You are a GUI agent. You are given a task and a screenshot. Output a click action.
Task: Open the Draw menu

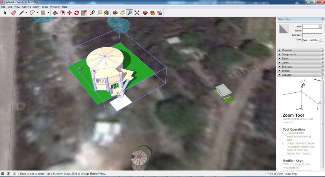(36, 7)
